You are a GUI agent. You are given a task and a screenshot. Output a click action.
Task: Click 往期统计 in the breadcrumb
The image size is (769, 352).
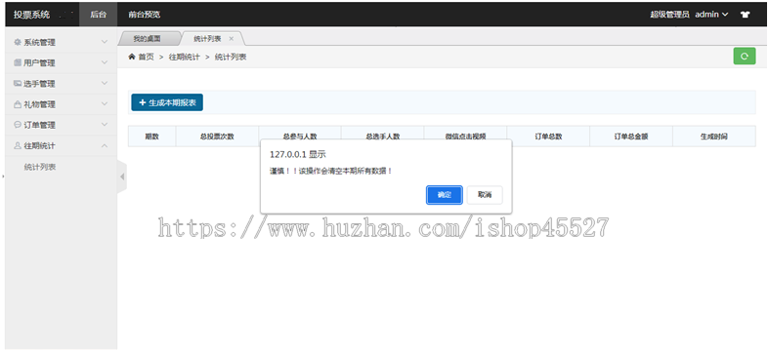[x=185, y=57]
